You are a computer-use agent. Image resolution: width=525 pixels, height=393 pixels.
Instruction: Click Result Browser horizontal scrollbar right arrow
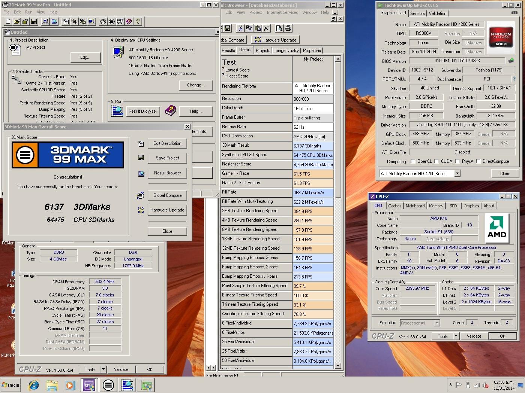(214, 368)
